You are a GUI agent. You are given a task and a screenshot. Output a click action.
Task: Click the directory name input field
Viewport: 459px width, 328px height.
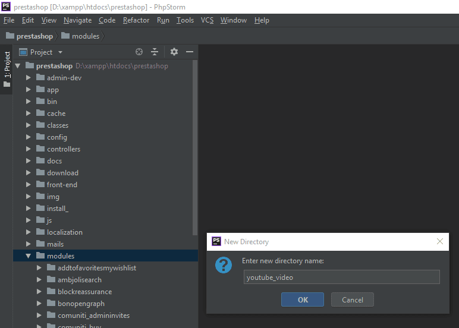point(342,277)
